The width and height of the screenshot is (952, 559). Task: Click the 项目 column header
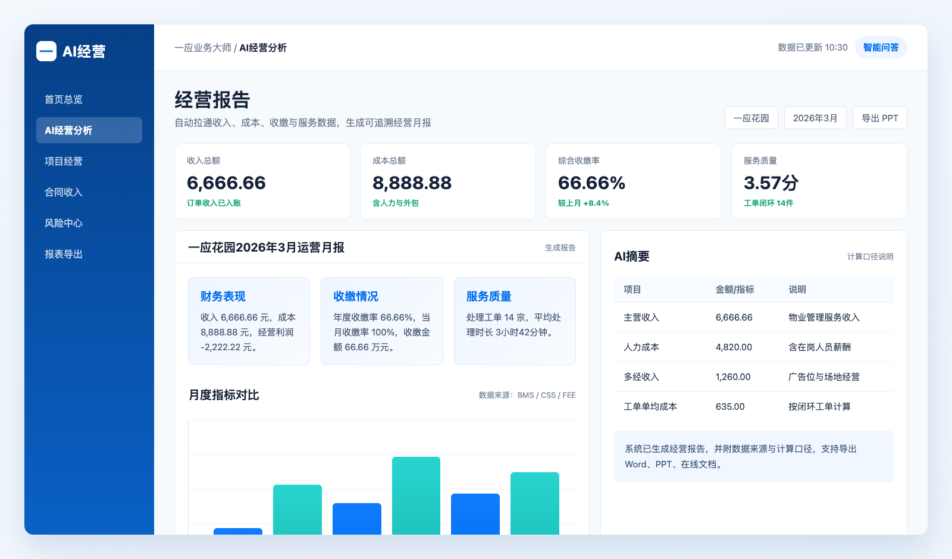click(632, 290)
